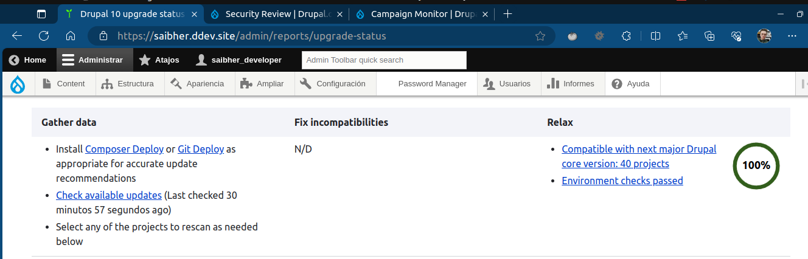Bookmark this page with the star icon
Image resolution: width=808 pixels, height=259 pixels.
pyautogui.click(x=540, y=36)
